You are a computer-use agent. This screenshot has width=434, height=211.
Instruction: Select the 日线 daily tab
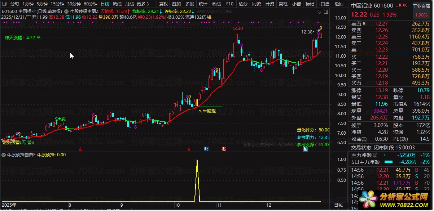pos(105,4)
